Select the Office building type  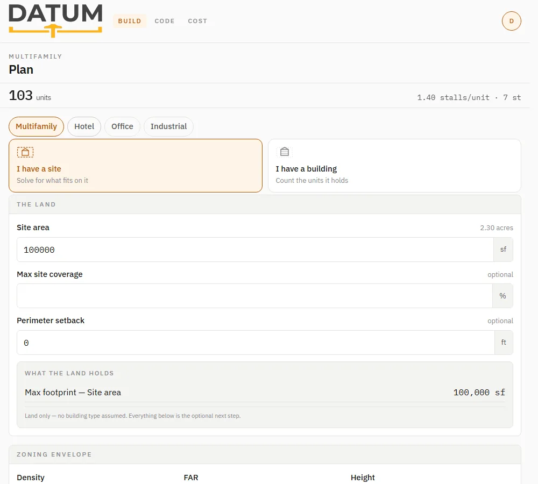point(122,126)
